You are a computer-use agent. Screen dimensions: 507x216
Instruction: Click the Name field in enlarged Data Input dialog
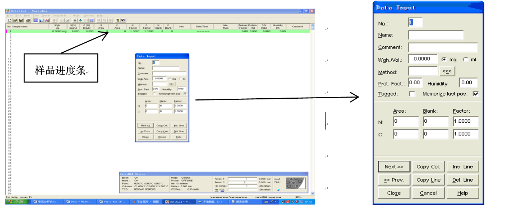[x=436, y=35]
